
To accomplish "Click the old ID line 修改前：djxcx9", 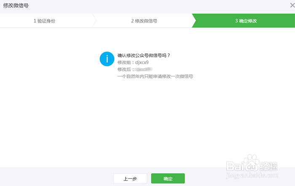I will tap(133, 62).
